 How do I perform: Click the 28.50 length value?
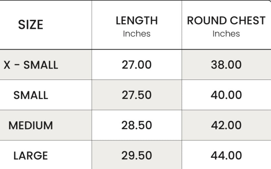[x=137, y=125]
